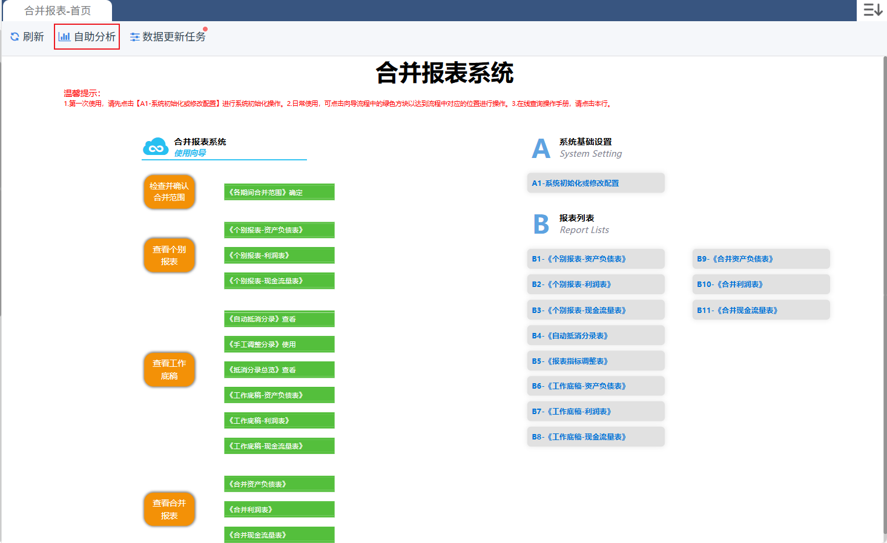Click the 查看工作底稿 orange button
The width and height of the screenshot is (887, 543).
(170, 369)
